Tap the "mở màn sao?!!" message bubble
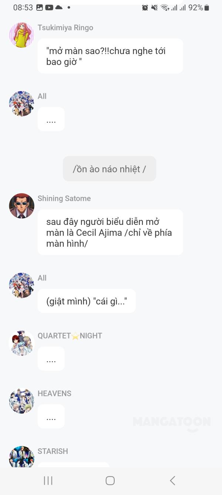The height and width of the screenshot is (495, 222). (x=110, y=56)
